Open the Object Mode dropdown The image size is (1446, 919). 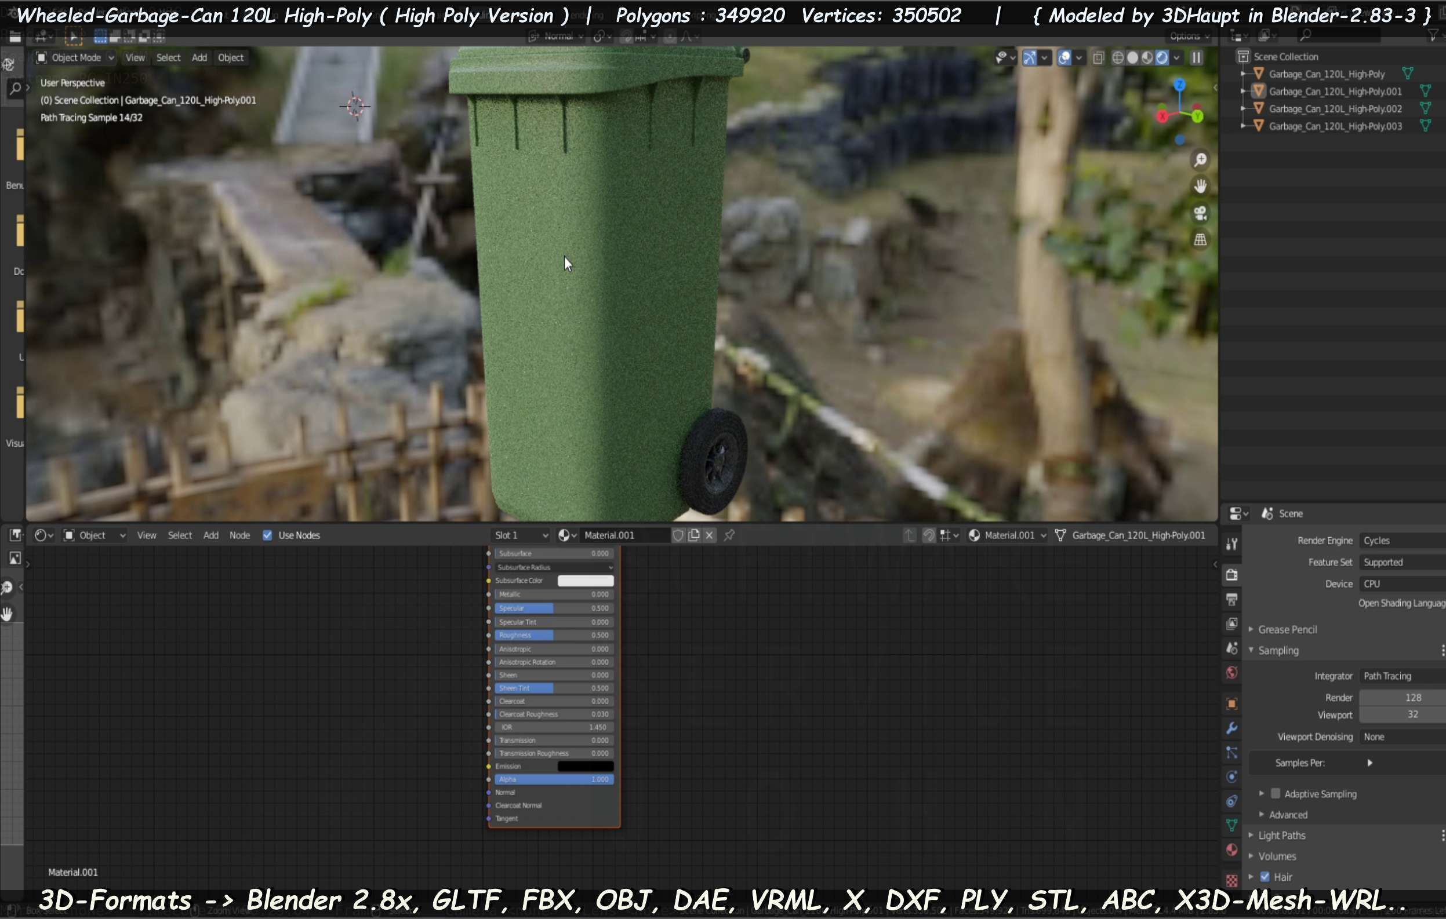75,57
